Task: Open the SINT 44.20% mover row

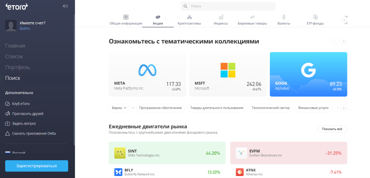Action: point(167,153)
